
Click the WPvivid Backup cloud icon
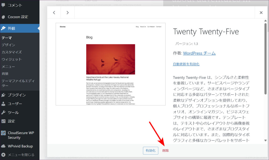[x=3, y=146]
